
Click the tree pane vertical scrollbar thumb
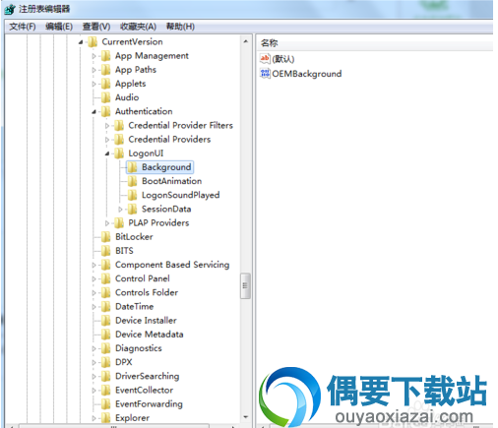pos(245,285)
